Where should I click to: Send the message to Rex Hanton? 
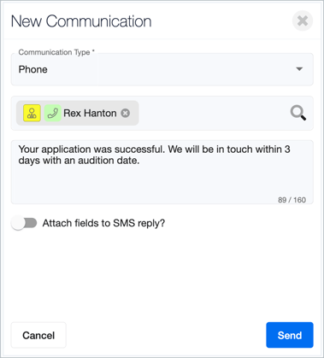click(290, 335)
